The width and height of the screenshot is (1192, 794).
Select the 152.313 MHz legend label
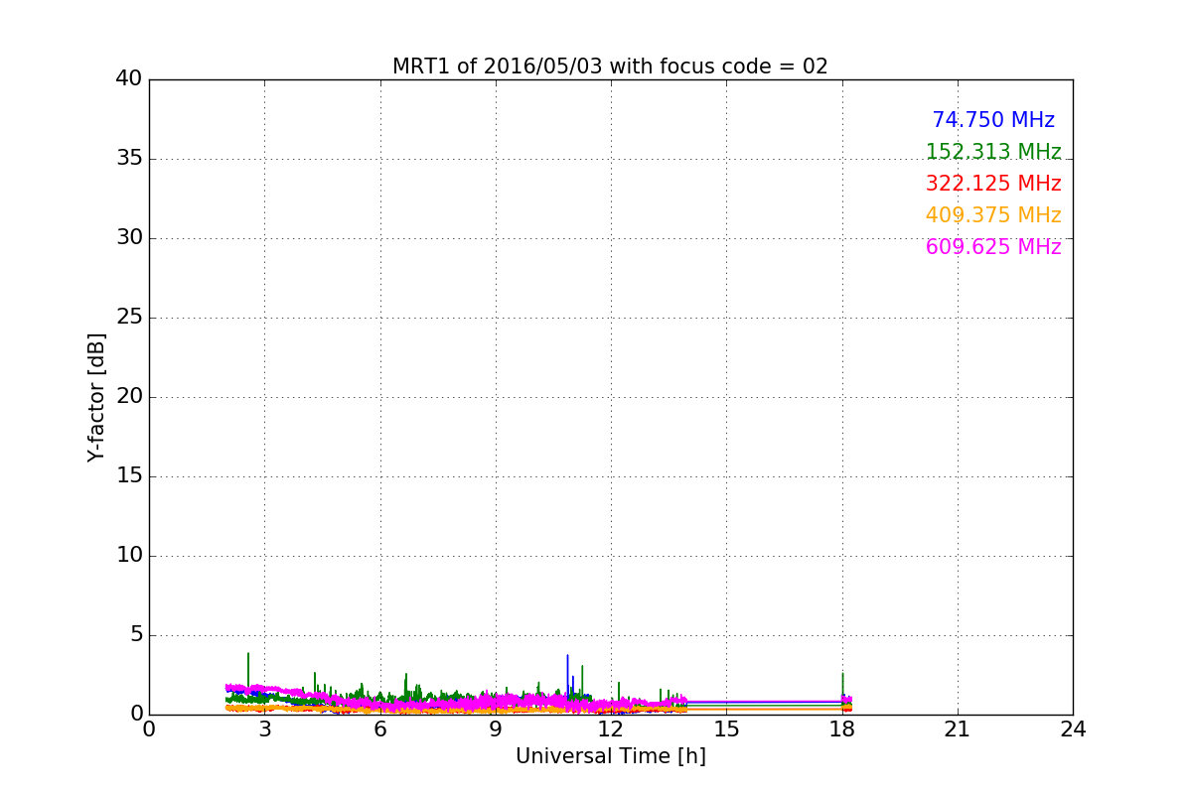[x=993, y=152]
